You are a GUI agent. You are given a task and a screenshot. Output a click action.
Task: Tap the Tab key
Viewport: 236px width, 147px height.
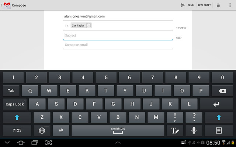(11, 91)
